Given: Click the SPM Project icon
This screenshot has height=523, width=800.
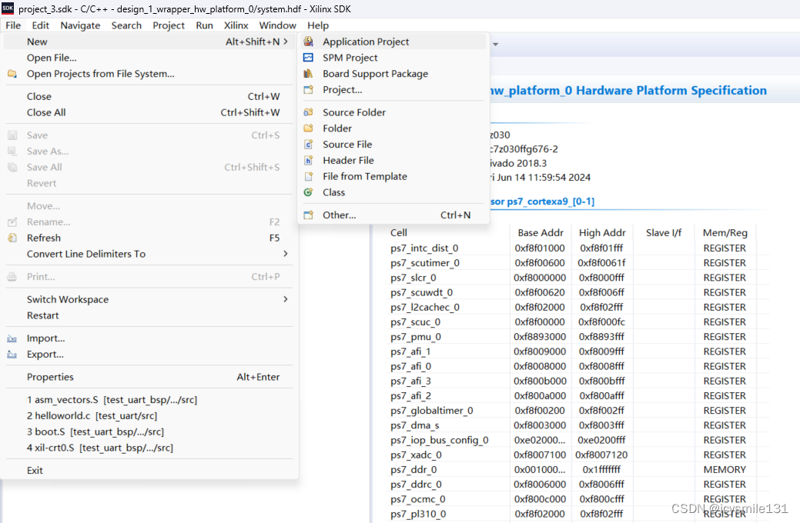Looking at the screenshot, I should coord(308,58).
